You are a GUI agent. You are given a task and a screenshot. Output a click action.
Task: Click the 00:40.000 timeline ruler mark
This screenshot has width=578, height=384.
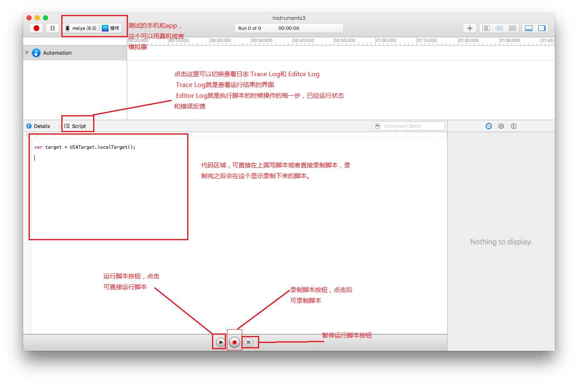(303, 41)
